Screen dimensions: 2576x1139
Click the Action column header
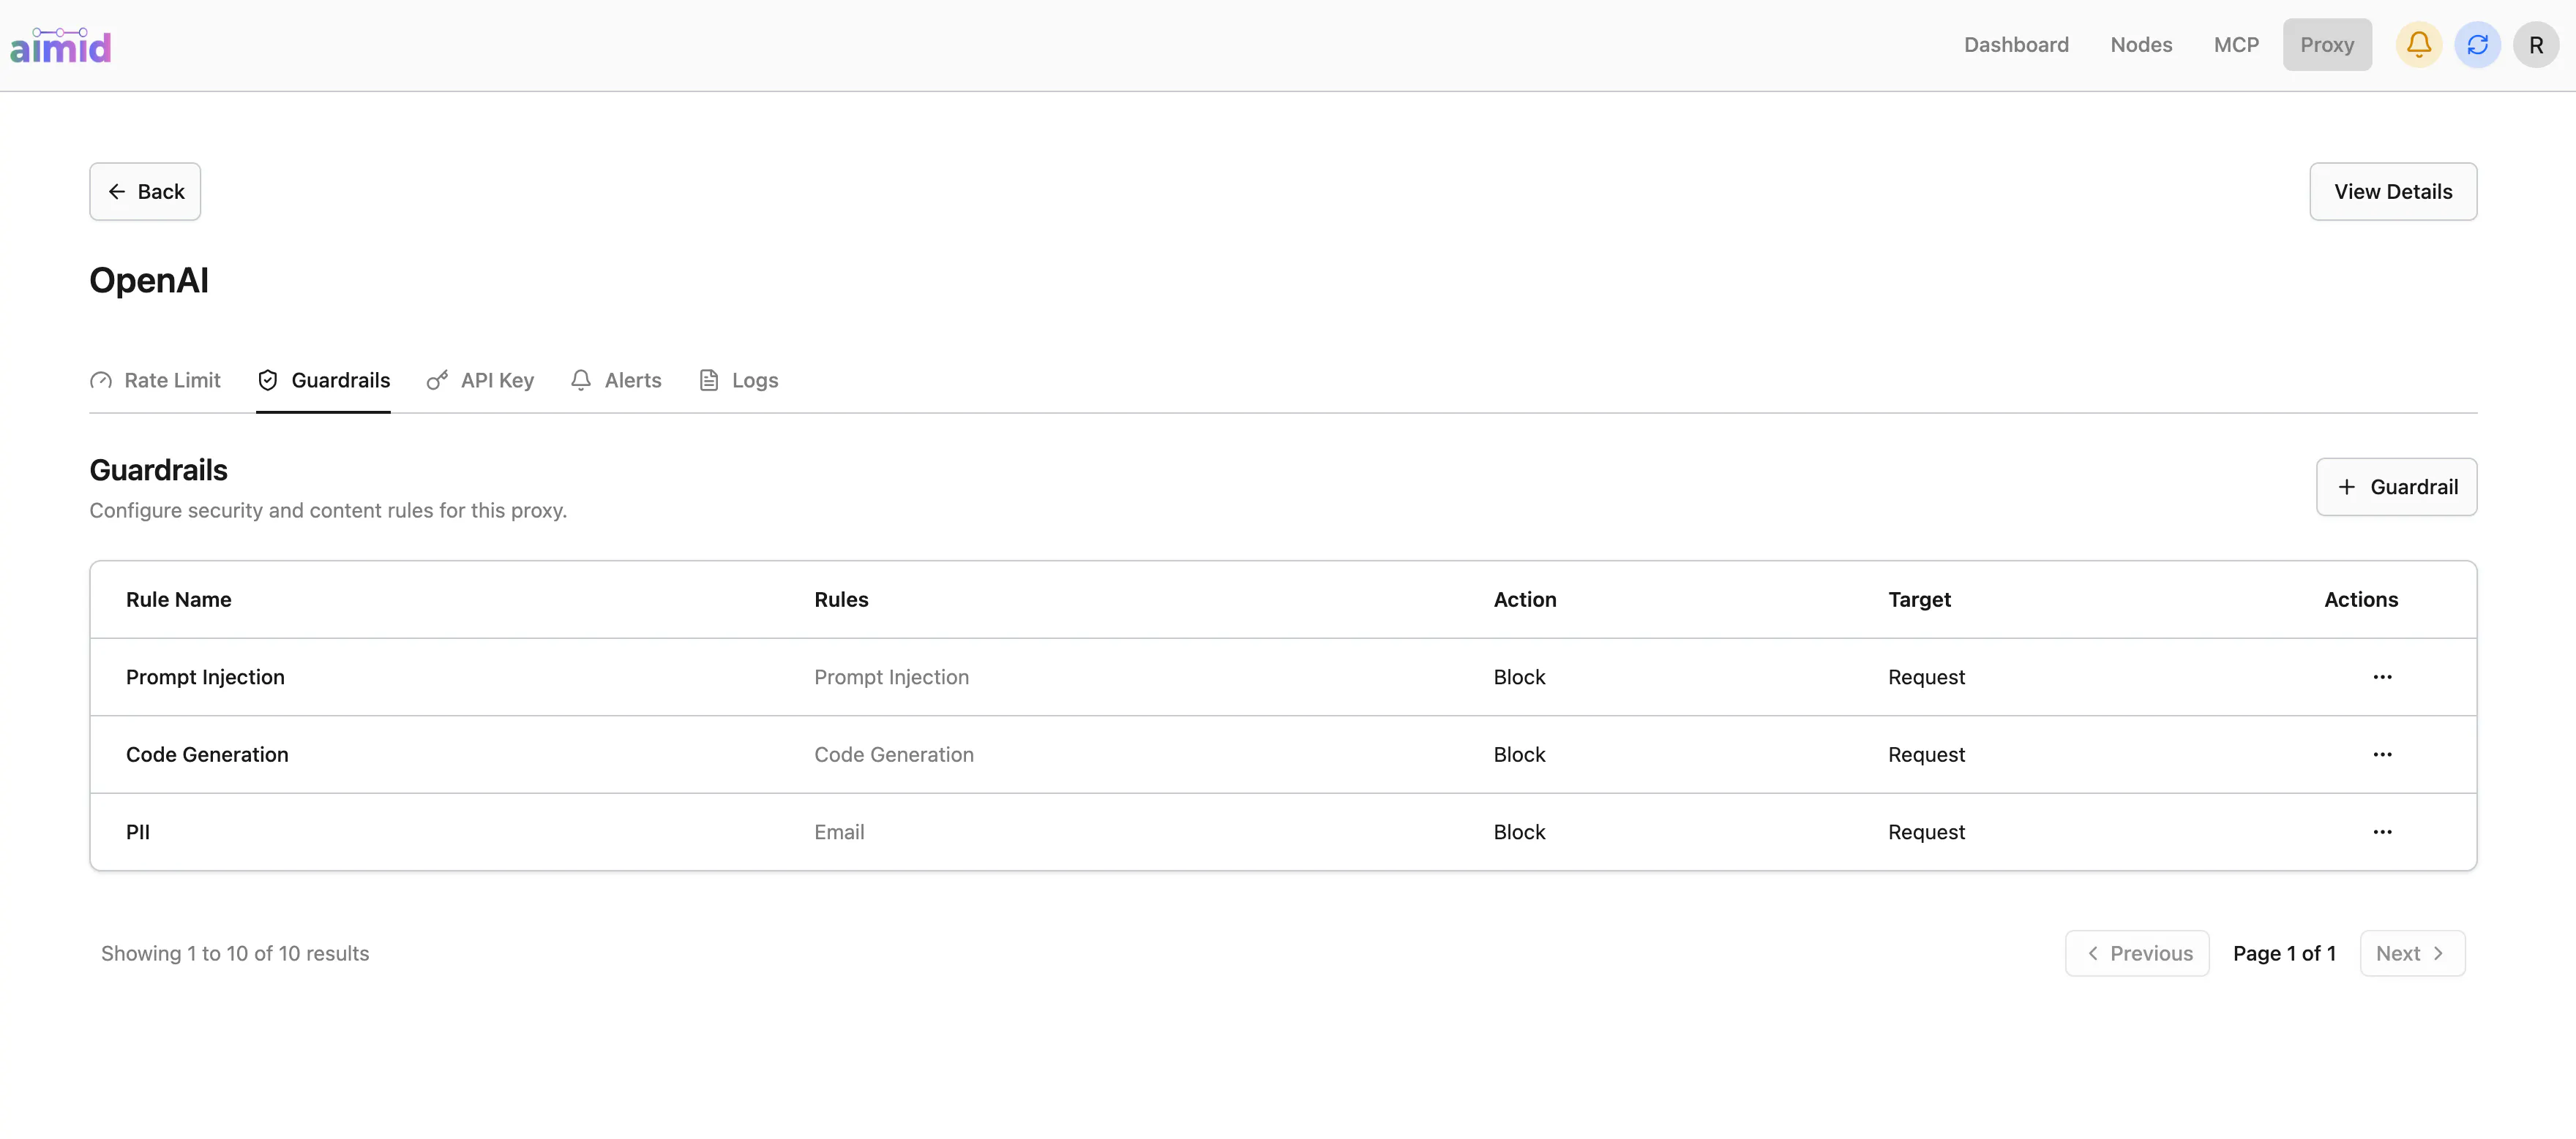1525,599
